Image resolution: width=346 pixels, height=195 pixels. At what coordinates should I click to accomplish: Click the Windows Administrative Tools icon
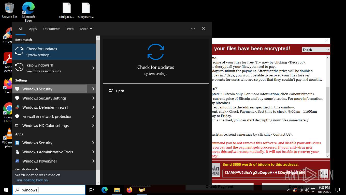tap(17, 152)
